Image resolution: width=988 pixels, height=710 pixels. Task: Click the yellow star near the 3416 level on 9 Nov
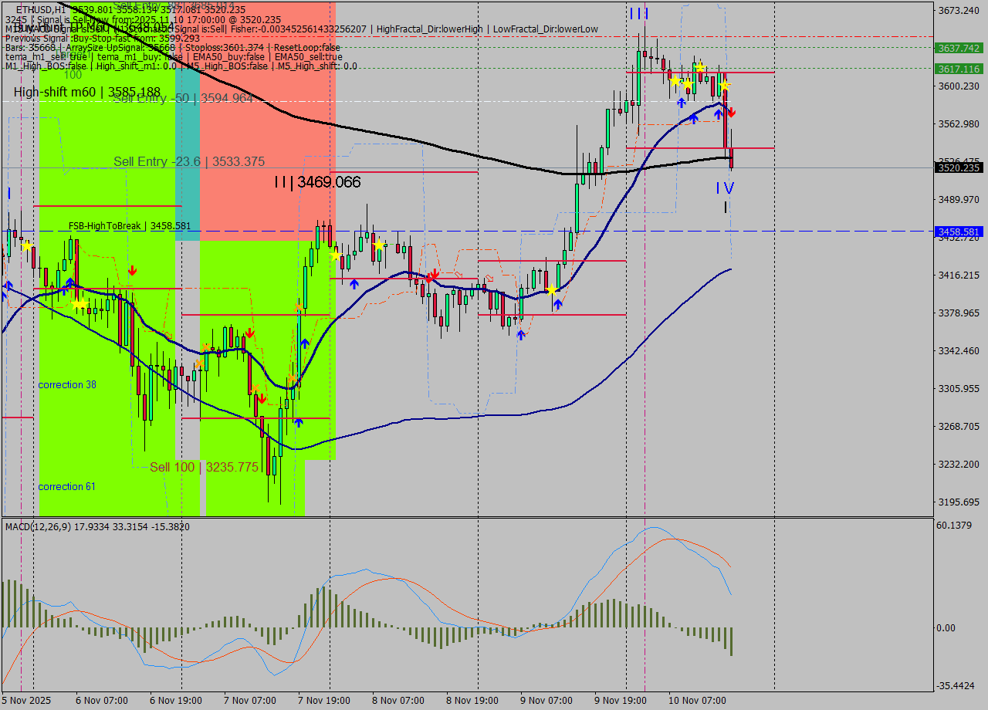pyautogui.click(x=551, y=290)
